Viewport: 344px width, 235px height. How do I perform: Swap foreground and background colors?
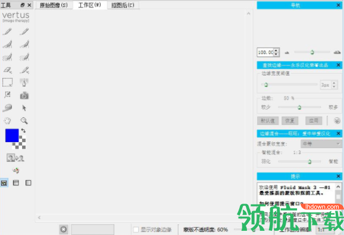[x=23, y=131]
